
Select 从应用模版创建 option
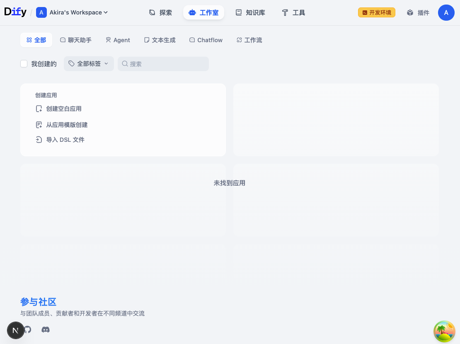(x=67, y=124)
